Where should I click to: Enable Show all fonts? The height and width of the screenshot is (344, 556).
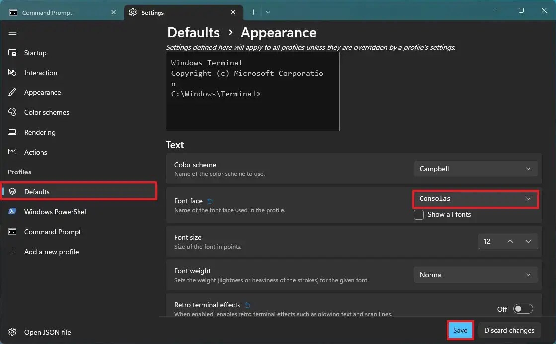click(419, 214)
